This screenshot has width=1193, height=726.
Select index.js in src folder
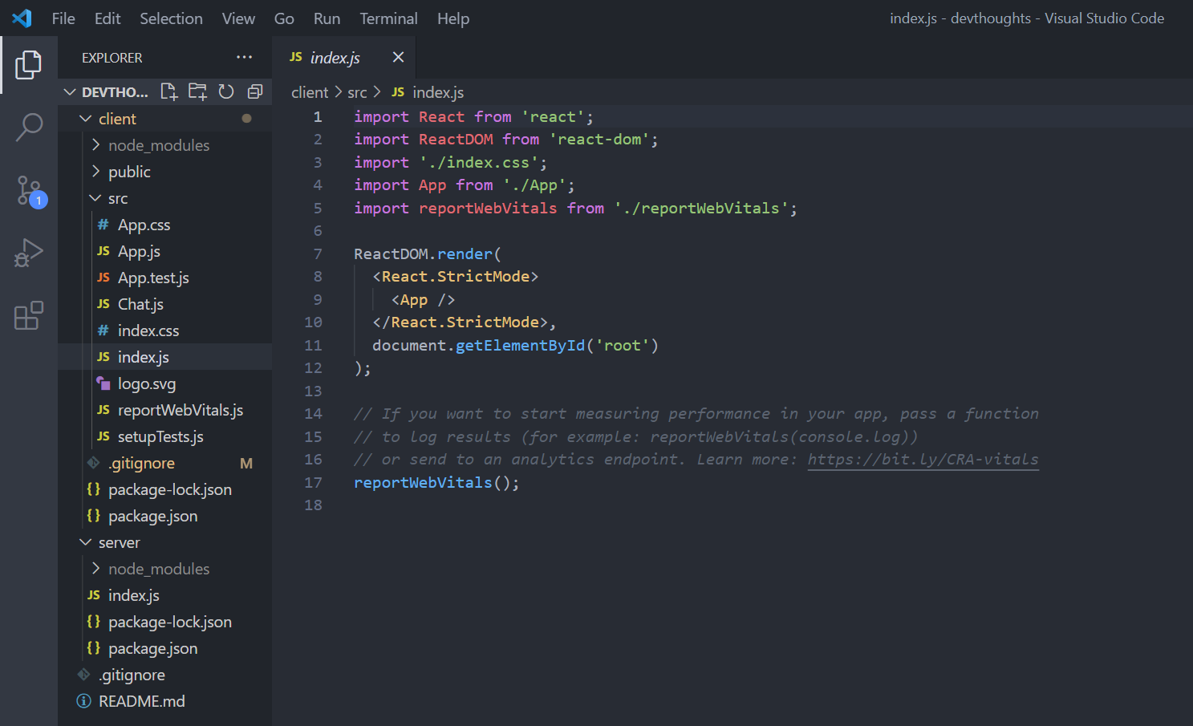pyautogui.click(x=165, y=357)
